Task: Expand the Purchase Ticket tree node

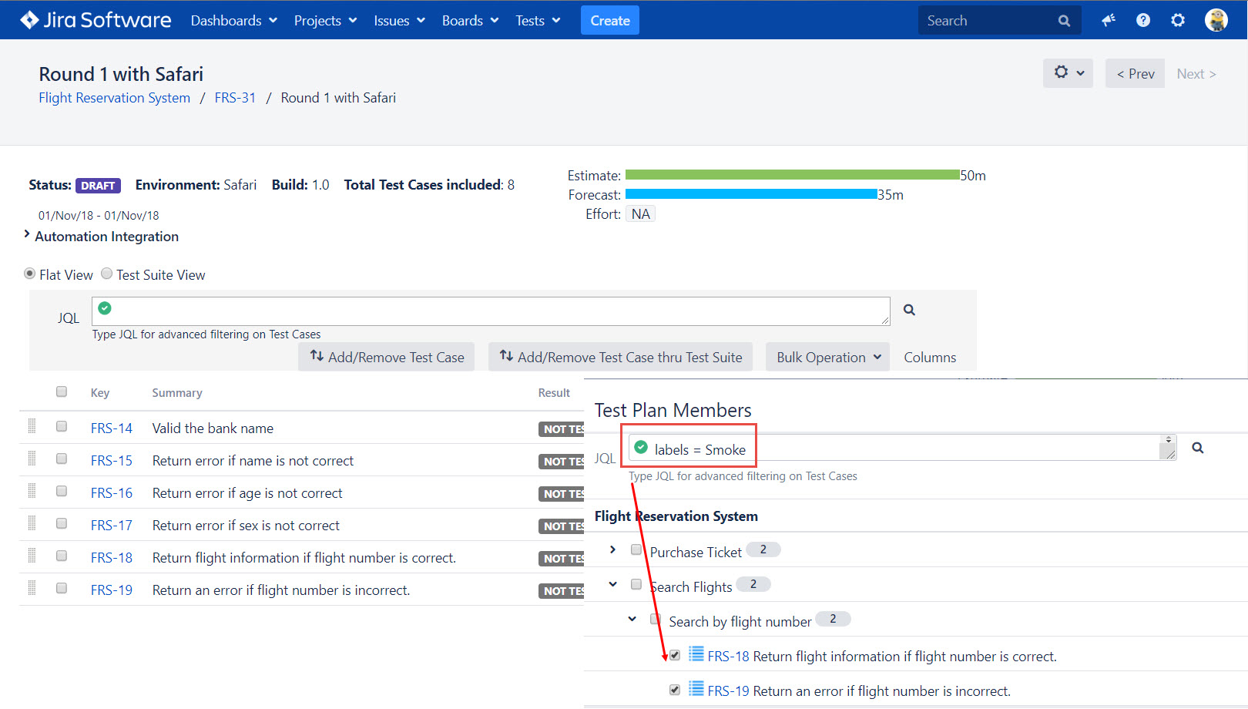Action: tap(612, 549)
